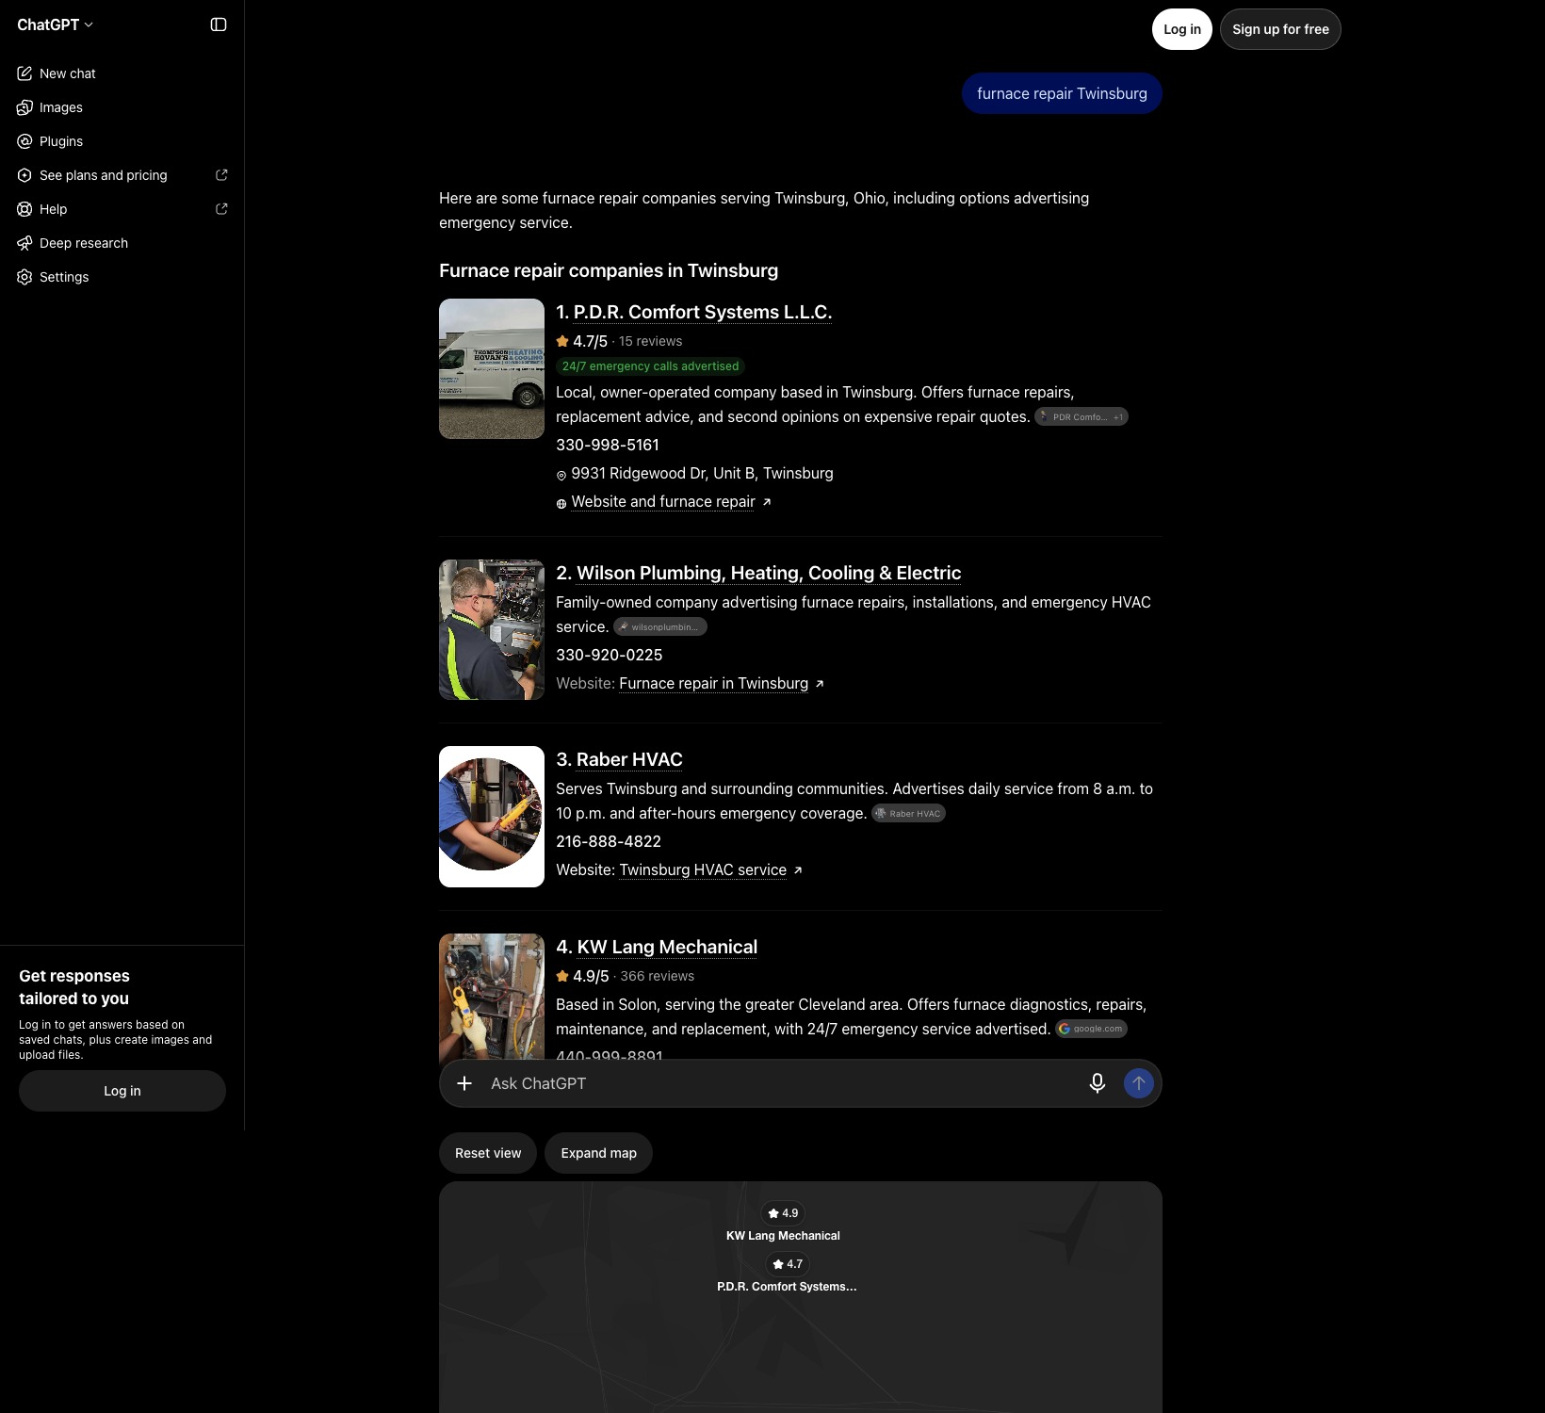Open Wilson Plumbing, Heating, Cooling & Electric link
This screenshot has width=1545, height=1413.
769,573
